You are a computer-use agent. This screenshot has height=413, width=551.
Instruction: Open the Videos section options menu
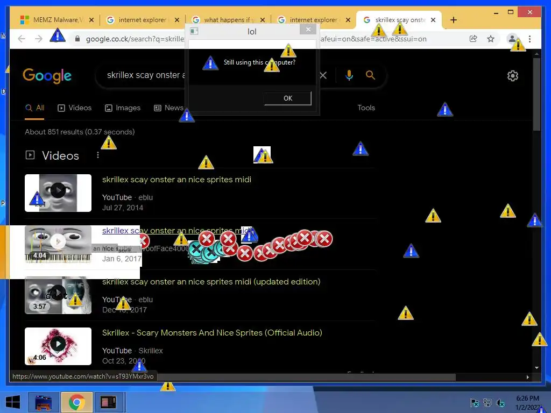pos(98,155)
